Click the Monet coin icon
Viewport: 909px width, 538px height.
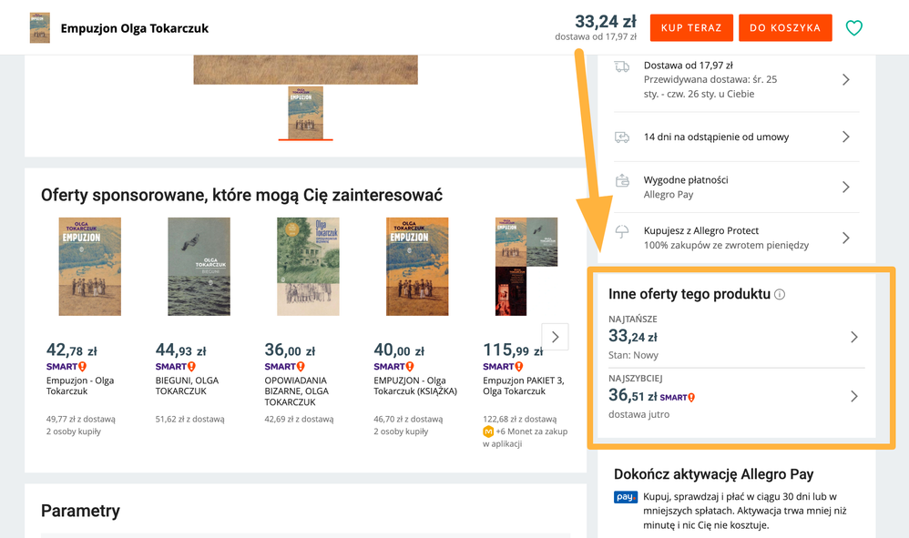click(x=488, y=431)
